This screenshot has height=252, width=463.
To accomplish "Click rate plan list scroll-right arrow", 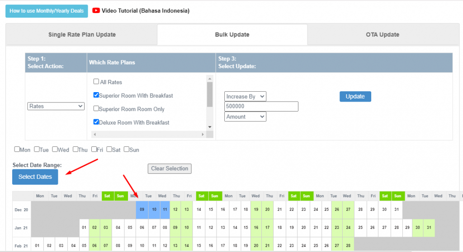I will pos(203,134).
